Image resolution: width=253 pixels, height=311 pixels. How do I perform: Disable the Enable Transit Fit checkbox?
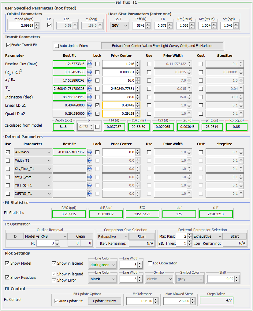click(x=8, y=45)
